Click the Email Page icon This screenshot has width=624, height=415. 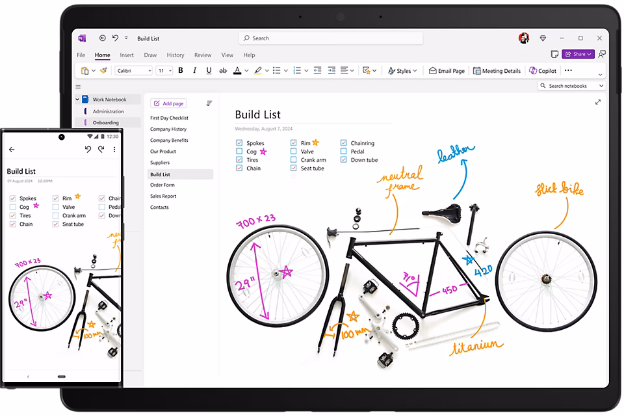coord(447,70)
